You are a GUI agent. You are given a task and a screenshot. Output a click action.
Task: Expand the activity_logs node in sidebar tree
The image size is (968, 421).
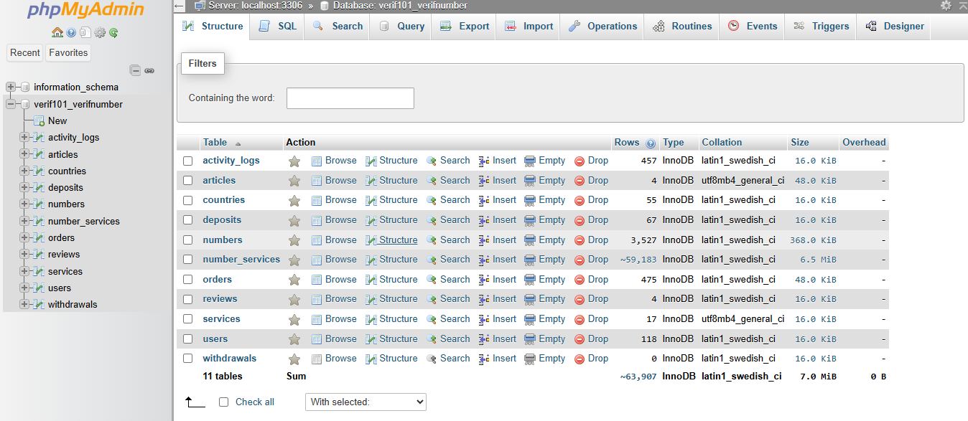pyautogui.click(x=24, y=137)
